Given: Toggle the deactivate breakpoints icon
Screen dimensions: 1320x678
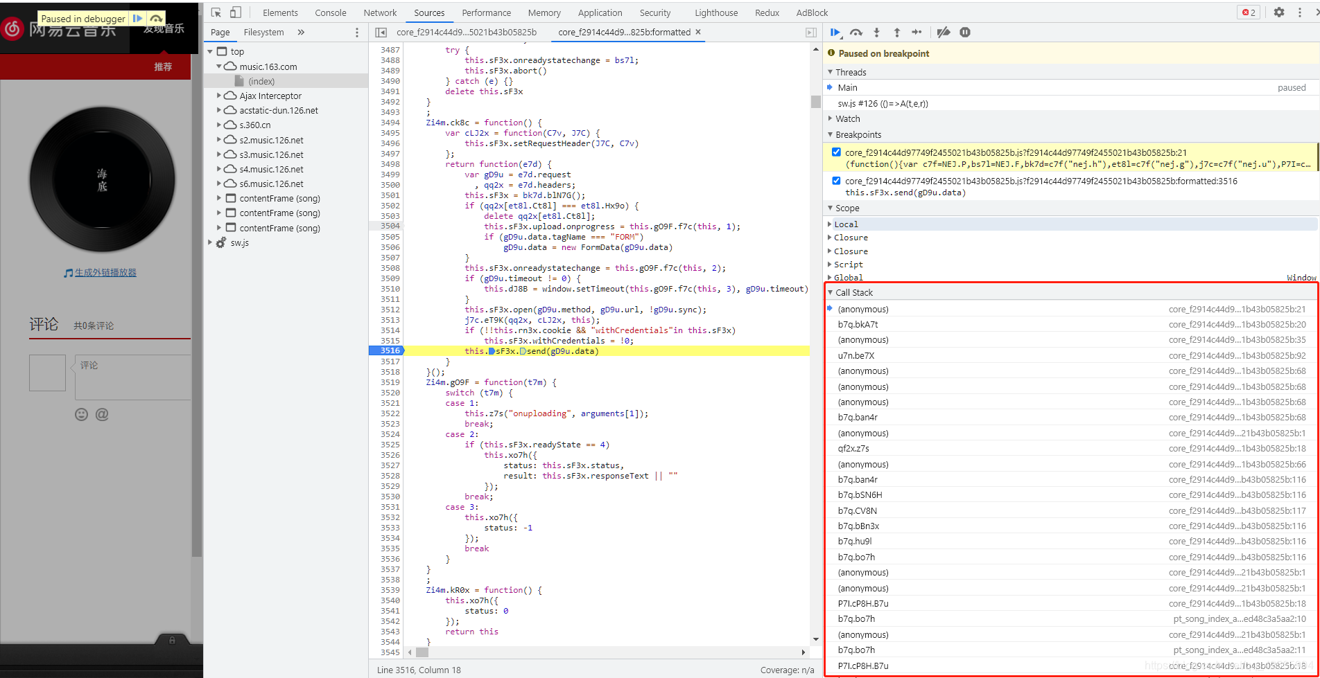Looking at the screenshot, I should coord(943,32).
